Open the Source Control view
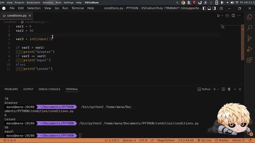This screenshot has height=143, width=255. coord(249,39)
